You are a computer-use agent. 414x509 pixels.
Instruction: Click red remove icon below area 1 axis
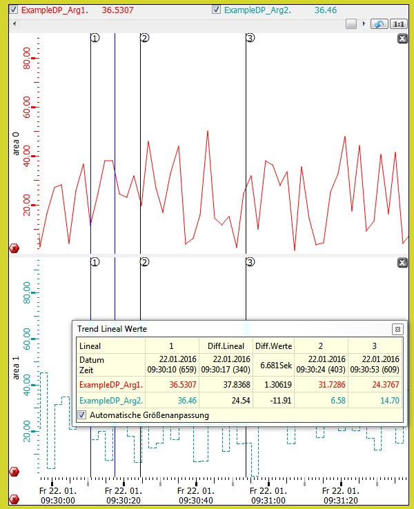click(x=14, y=472)
